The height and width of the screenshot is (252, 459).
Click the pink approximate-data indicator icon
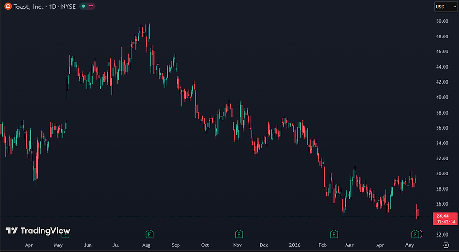(x=91, y=7)
